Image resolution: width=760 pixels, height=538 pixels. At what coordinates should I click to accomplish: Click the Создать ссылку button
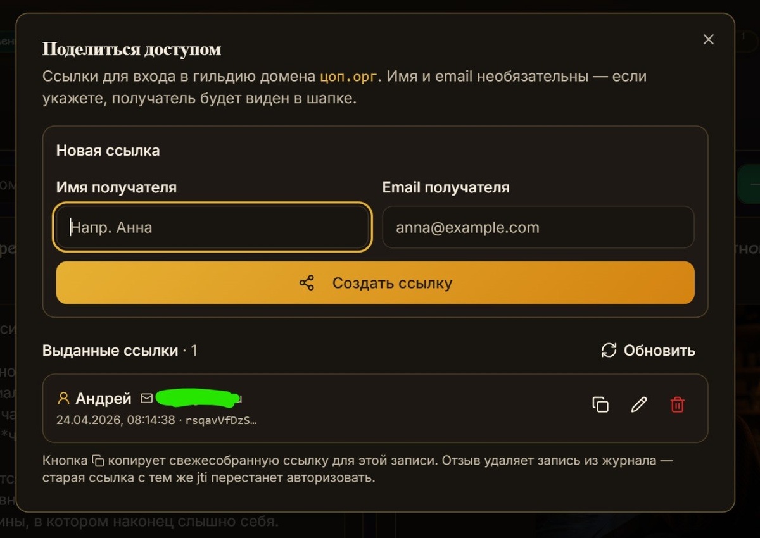point(376,283)
